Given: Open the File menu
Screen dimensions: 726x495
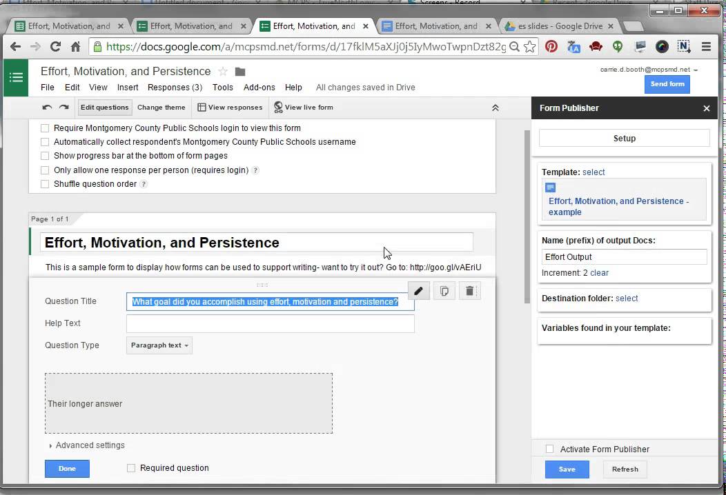Looking at the screenshot, I should click(47, 88).
